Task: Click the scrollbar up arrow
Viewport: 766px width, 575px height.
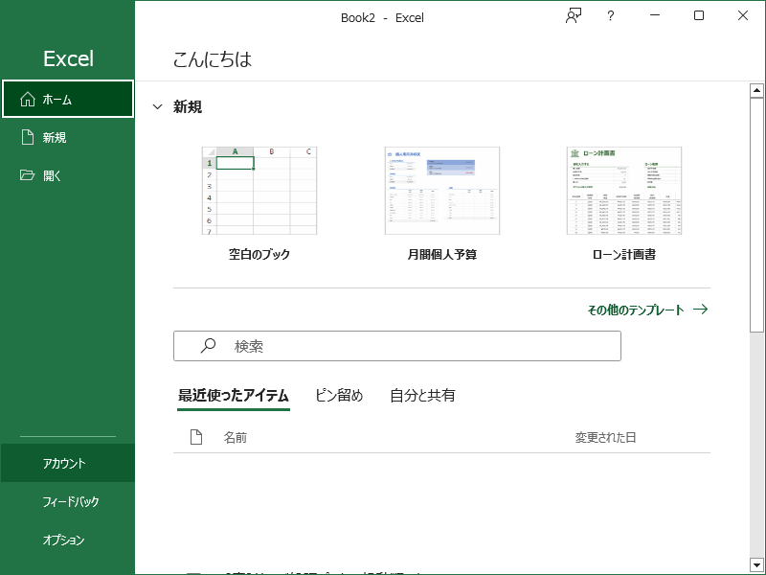Action: pos(756,90)
